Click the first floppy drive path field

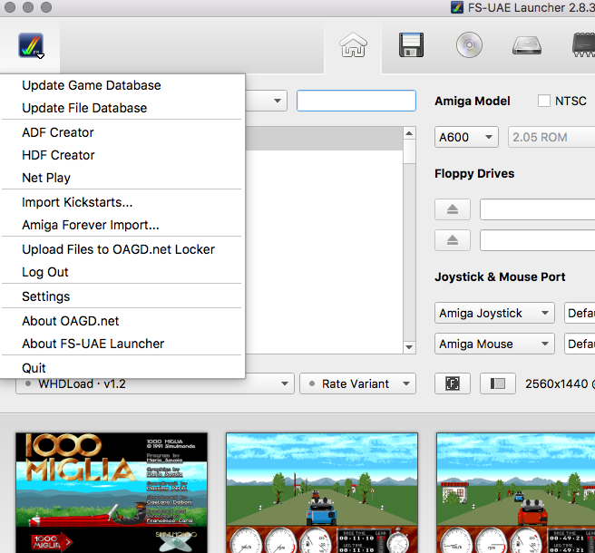point(537,209)
